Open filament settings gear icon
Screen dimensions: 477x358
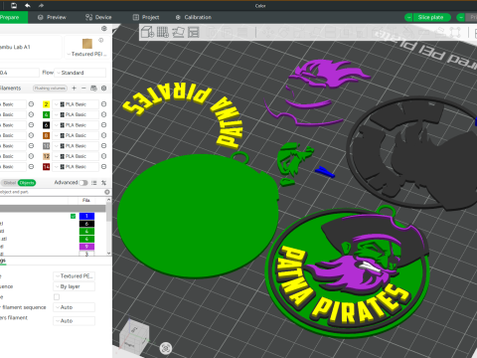click(x=104, y=88)
